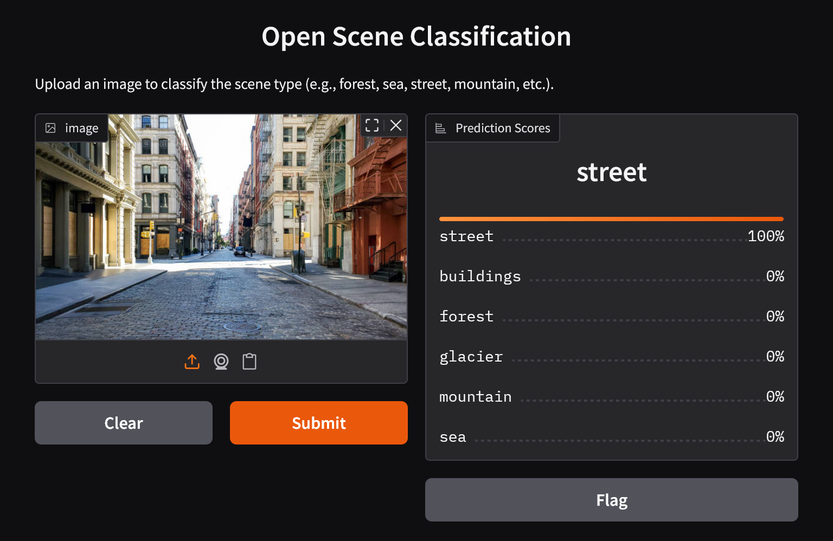The width and height of the screenshot is (833, 541).
Task: Click the Prediction Scores label tab
Action: [502, 128]
